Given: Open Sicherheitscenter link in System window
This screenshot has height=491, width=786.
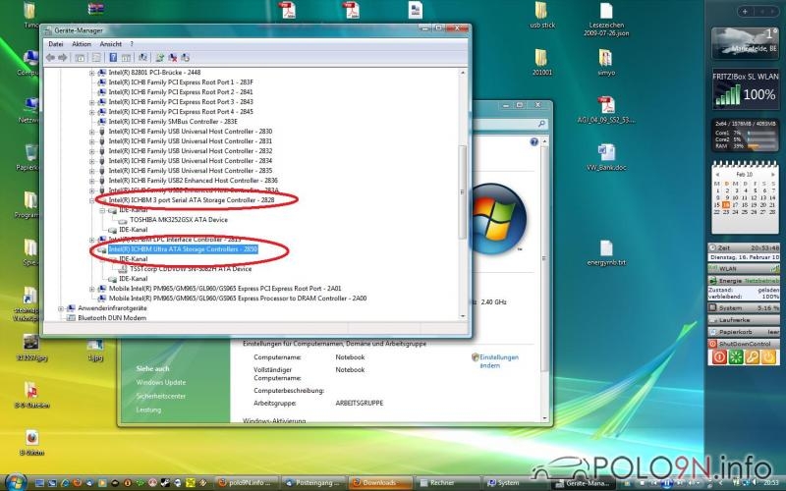Looking at the screenshot, I should pos(161,396).
